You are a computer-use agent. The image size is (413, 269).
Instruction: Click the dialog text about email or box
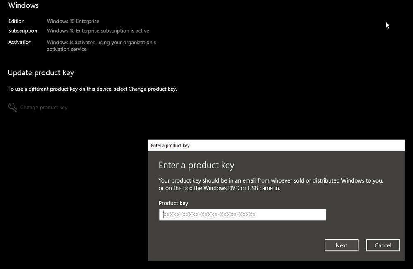pos(270,184)
